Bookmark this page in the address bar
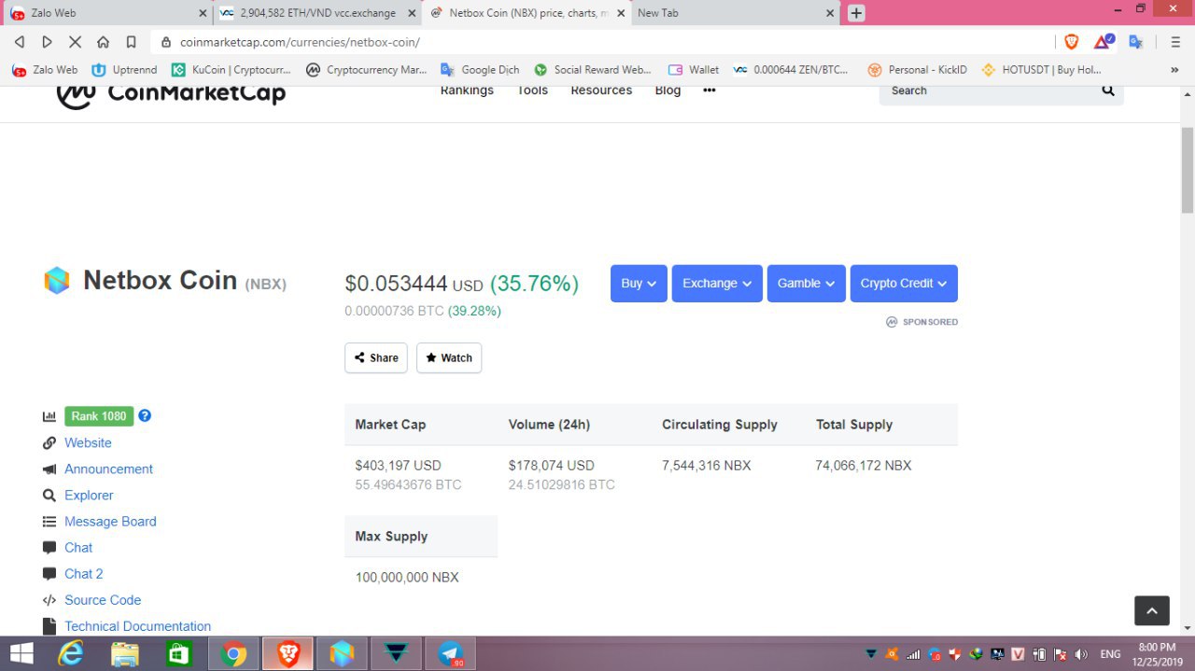1195x671 pixels. click(x=131, y=42)
